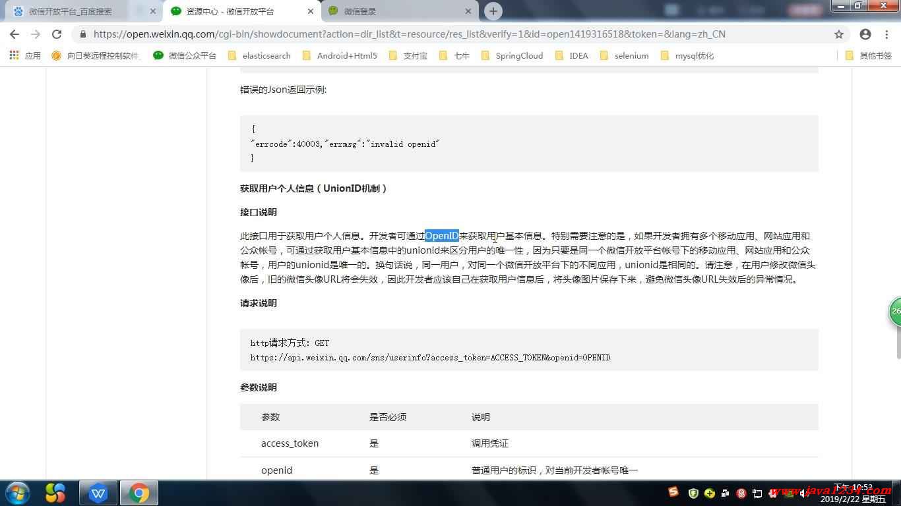Open the Chrome profile avatar menu
Viewport: 901px width, 506px height.
point(865,34)
